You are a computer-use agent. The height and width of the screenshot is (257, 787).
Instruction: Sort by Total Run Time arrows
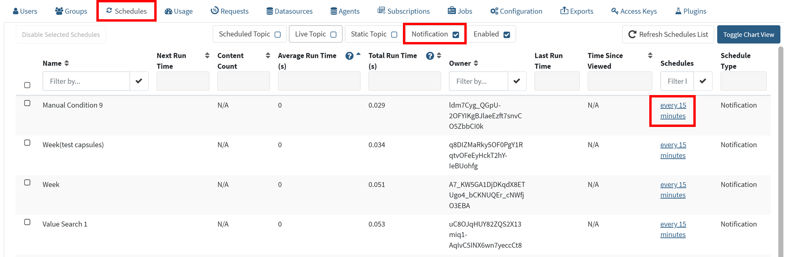pos(439,55)
